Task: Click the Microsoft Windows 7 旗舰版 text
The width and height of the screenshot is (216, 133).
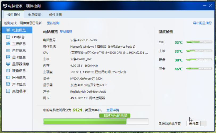Action: point(103,47)
